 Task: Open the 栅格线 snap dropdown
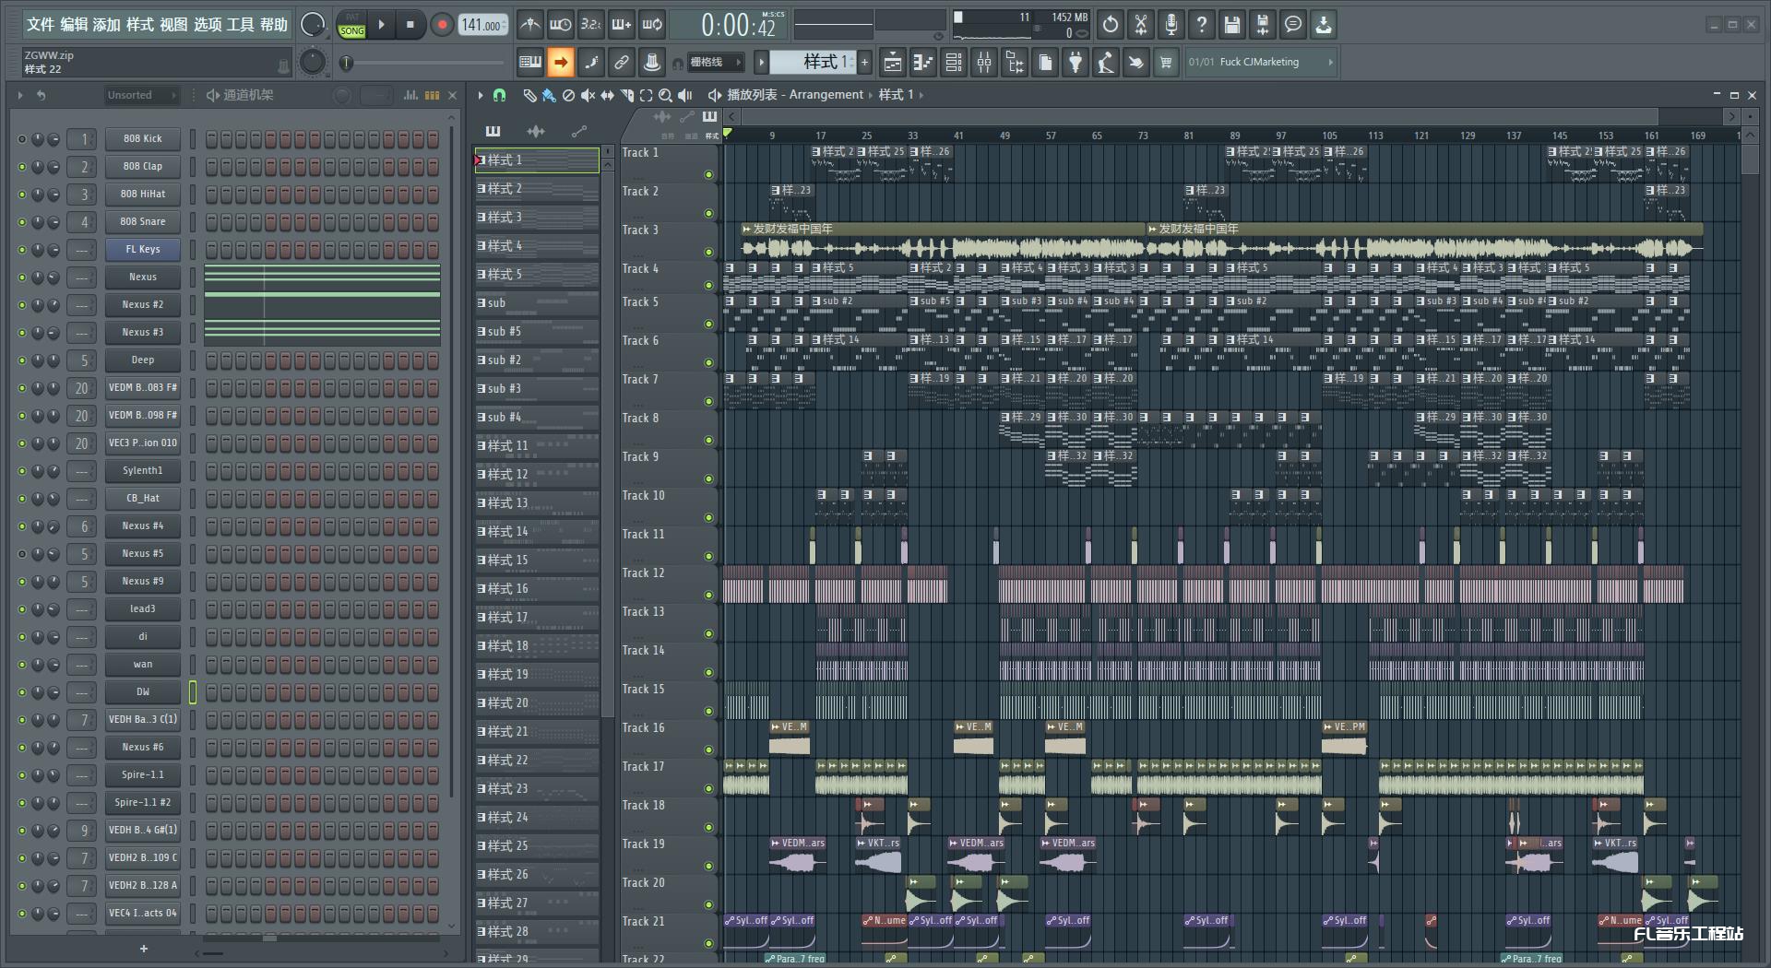pyautogui.click(x=715, y=62)
